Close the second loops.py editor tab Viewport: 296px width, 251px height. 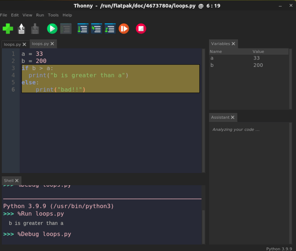point(53,44)
